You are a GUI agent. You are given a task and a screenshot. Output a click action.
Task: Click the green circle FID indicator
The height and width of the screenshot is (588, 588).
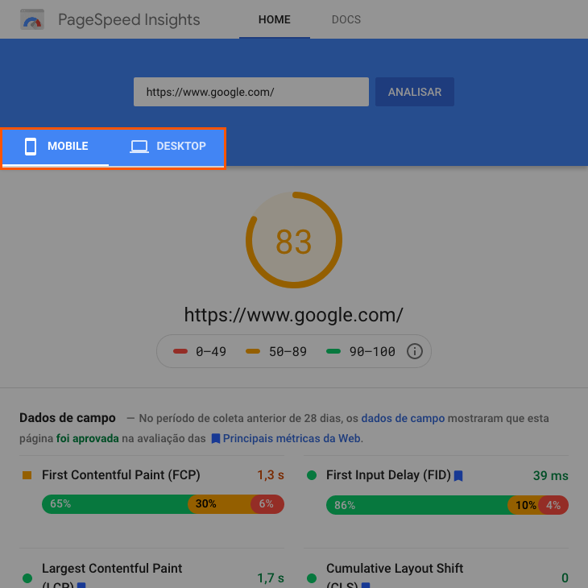coord(312,475)
